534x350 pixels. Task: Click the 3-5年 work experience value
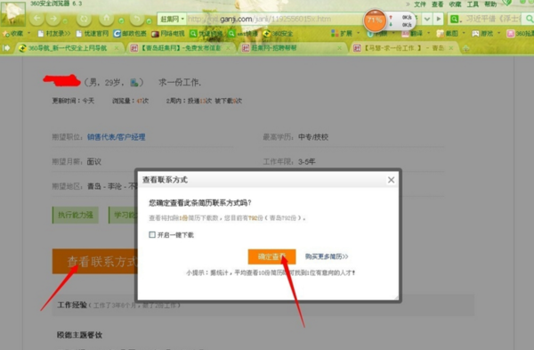click(x=307, y=161)
